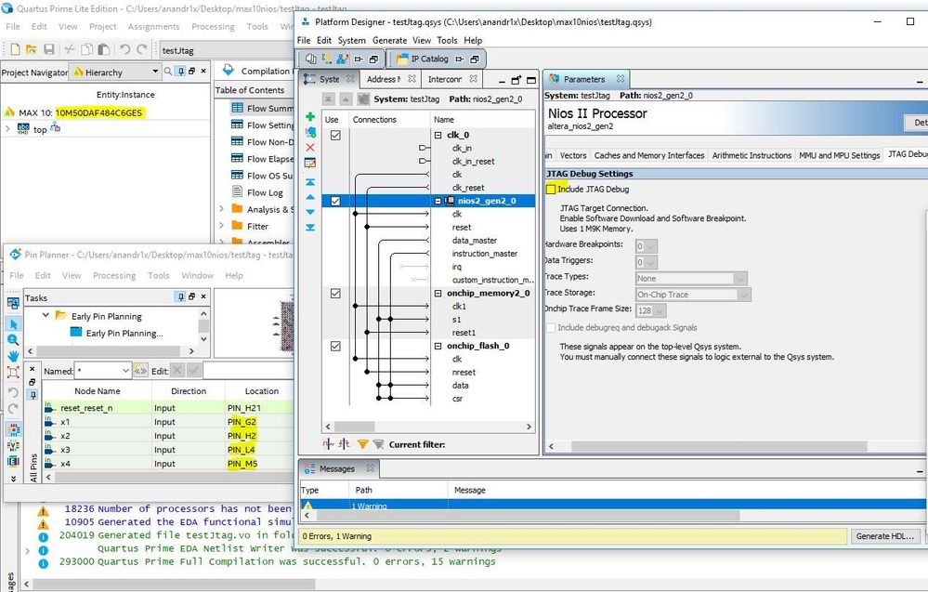
Task: Click the green plus add component icon
Action: pos(310,116)
